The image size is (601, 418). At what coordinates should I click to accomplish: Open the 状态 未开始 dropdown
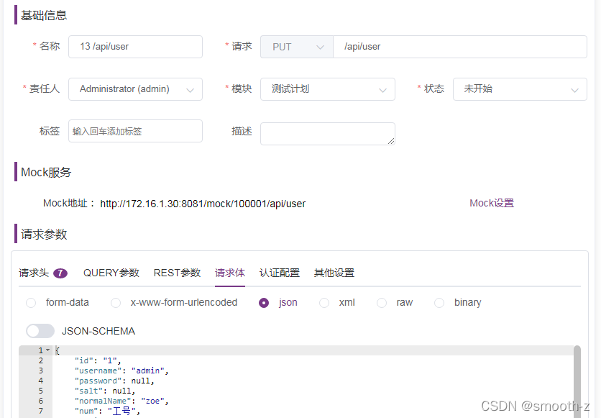tap(520, 89)
